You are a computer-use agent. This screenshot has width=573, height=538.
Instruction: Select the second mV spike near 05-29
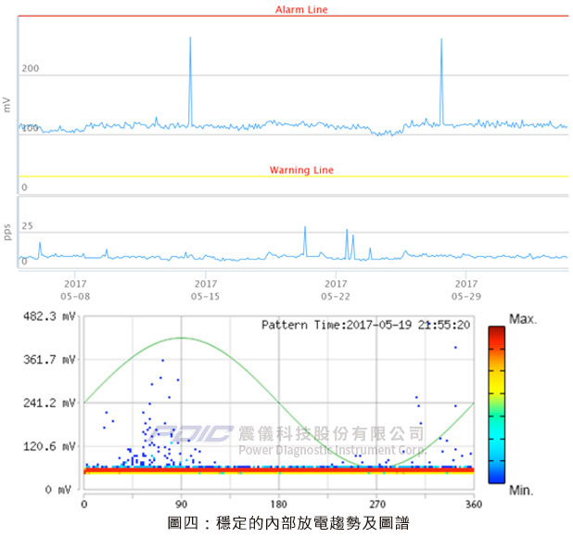[x=441, y=81]
